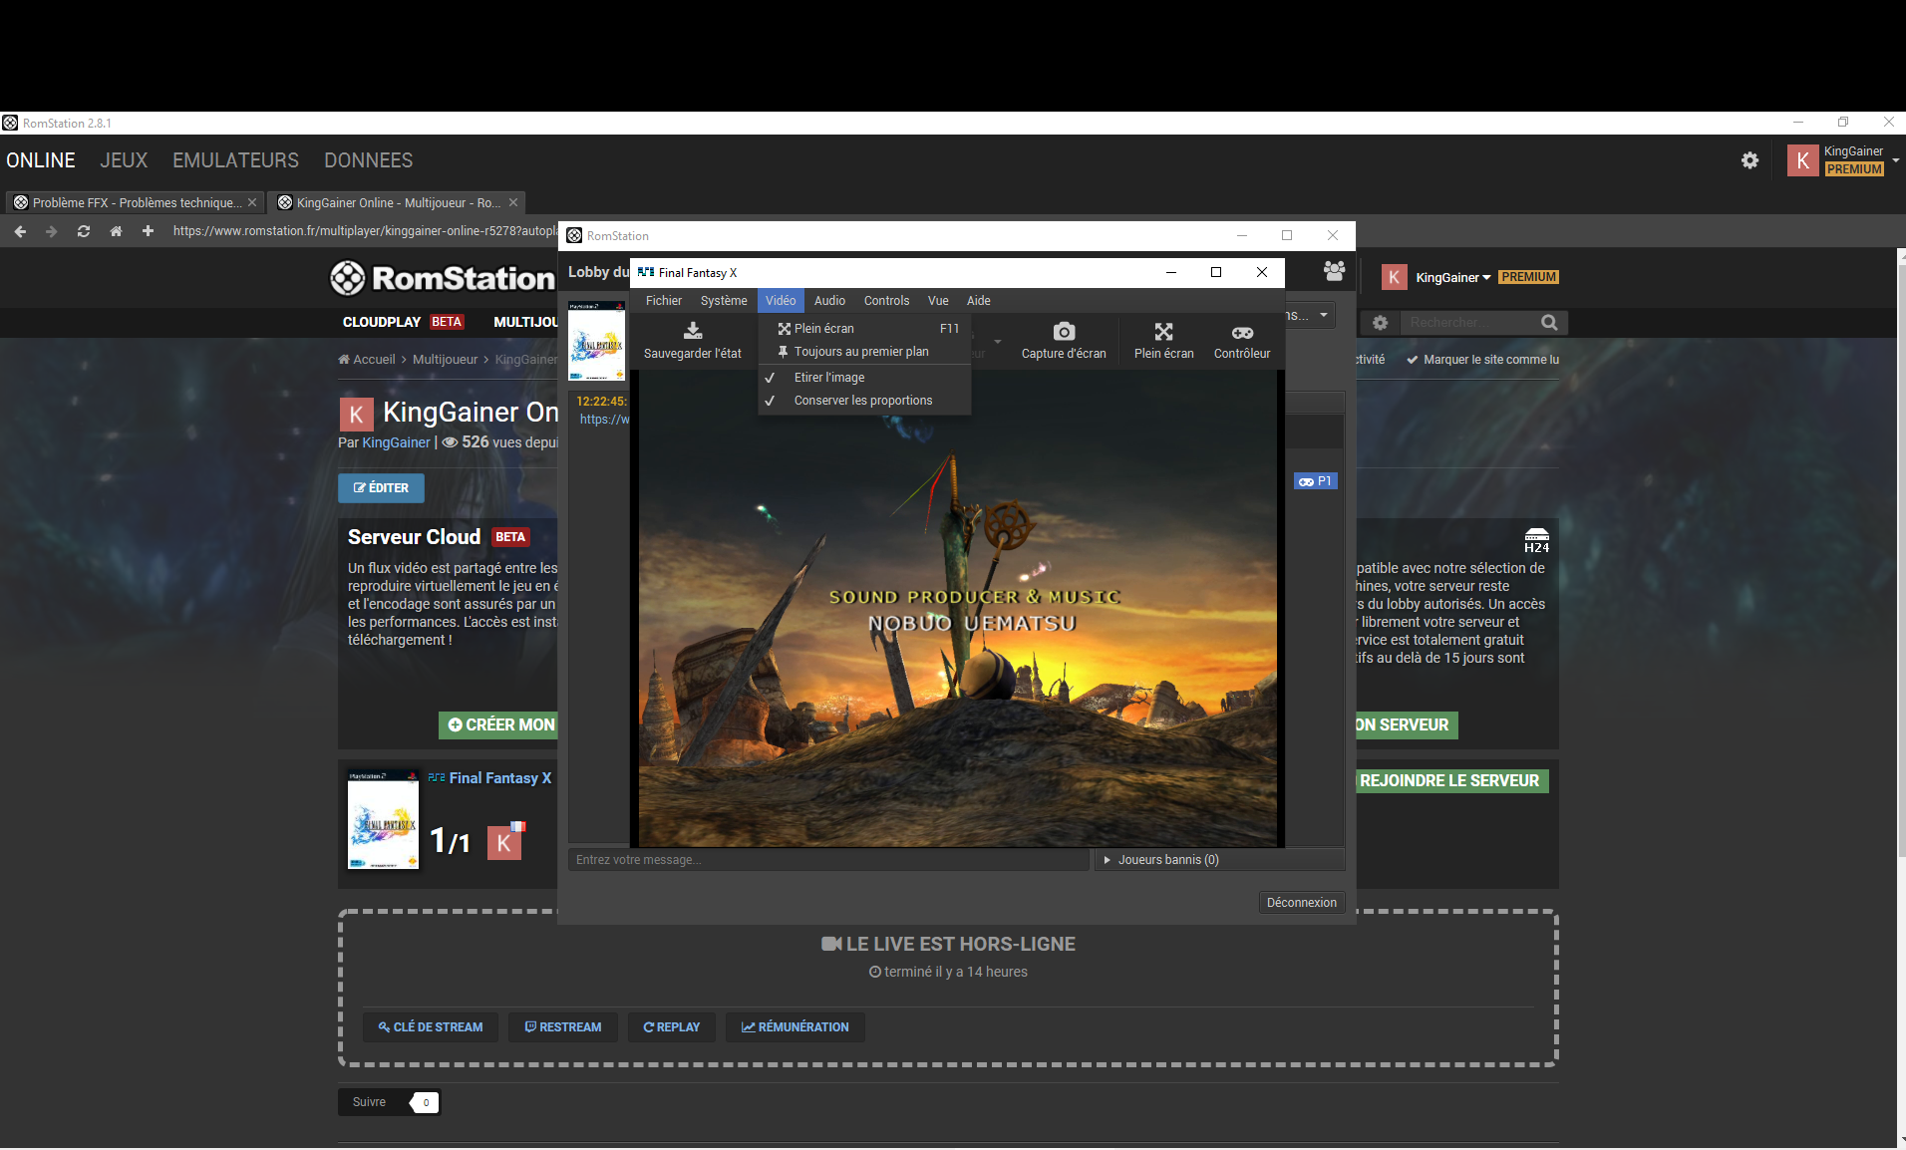Screen dimensions: 1906x1150
Task: Click the RÉMUNÉRATION button
Action: pos(795,1027)
